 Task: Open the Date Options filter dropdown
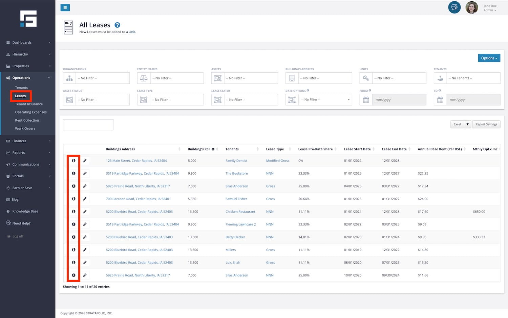(325, 100)
